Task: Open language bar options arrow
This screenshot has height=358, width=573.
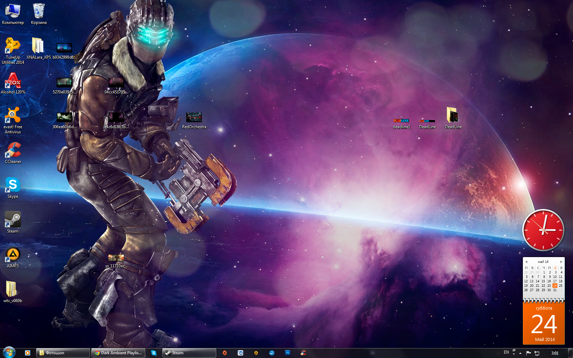Action: (x=514, y=354)
